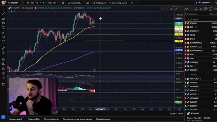Select the ruler measure tool
The width and height of the screenshot is (217, 122).
pyautogui.click(x=3, y=48)
